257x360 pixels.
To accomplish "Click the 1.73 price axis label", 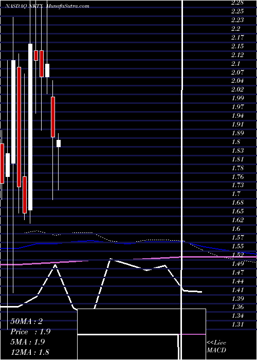I will 237,185.
